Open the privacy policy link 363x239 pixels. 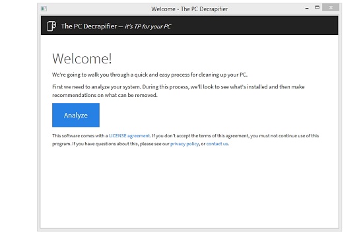click(185, 144)
